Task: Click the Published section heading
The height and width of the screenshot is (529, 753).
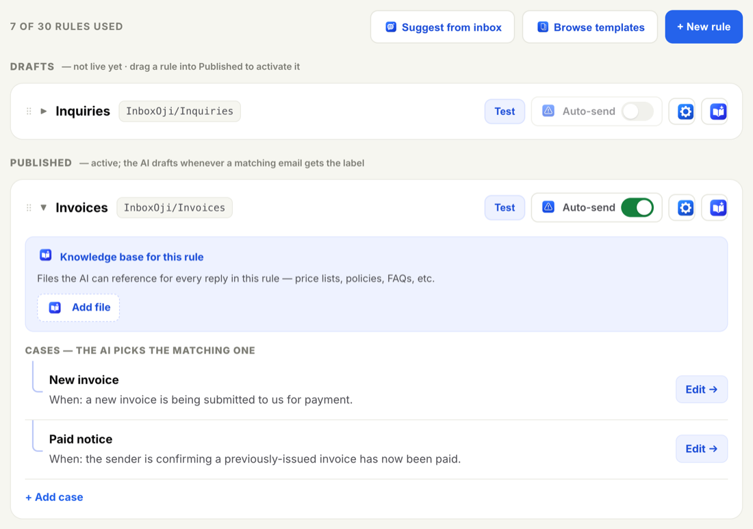Action: 41,163
